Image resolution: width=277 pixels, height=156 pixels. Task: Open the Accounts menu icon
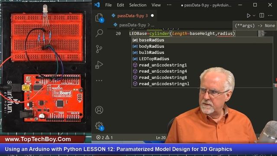tap(99, 110)
